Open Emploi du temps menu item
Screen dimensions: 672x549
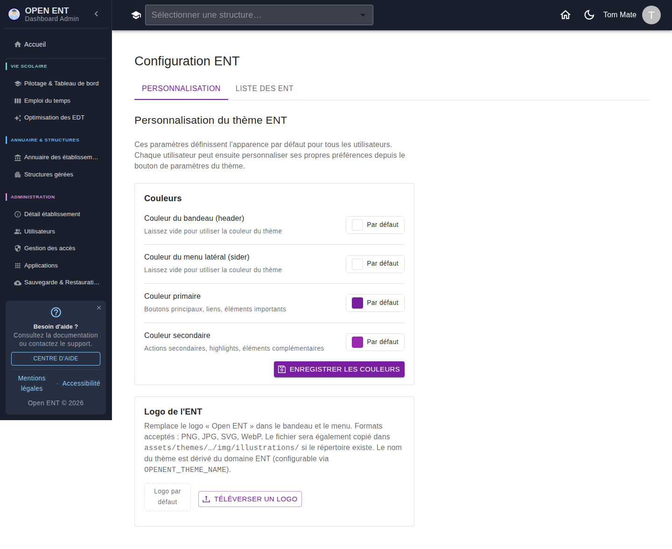(56, 101)
